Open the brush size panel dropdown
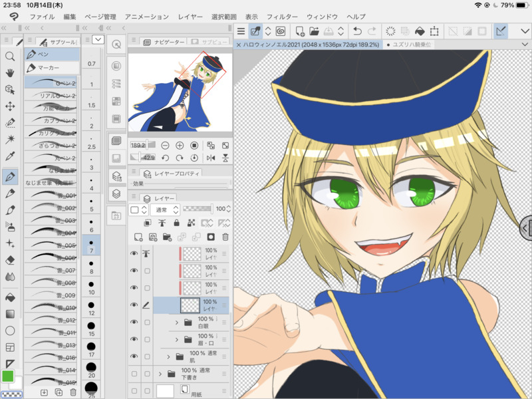The height and width of the screenshot is (399, 532). point(98,39)
